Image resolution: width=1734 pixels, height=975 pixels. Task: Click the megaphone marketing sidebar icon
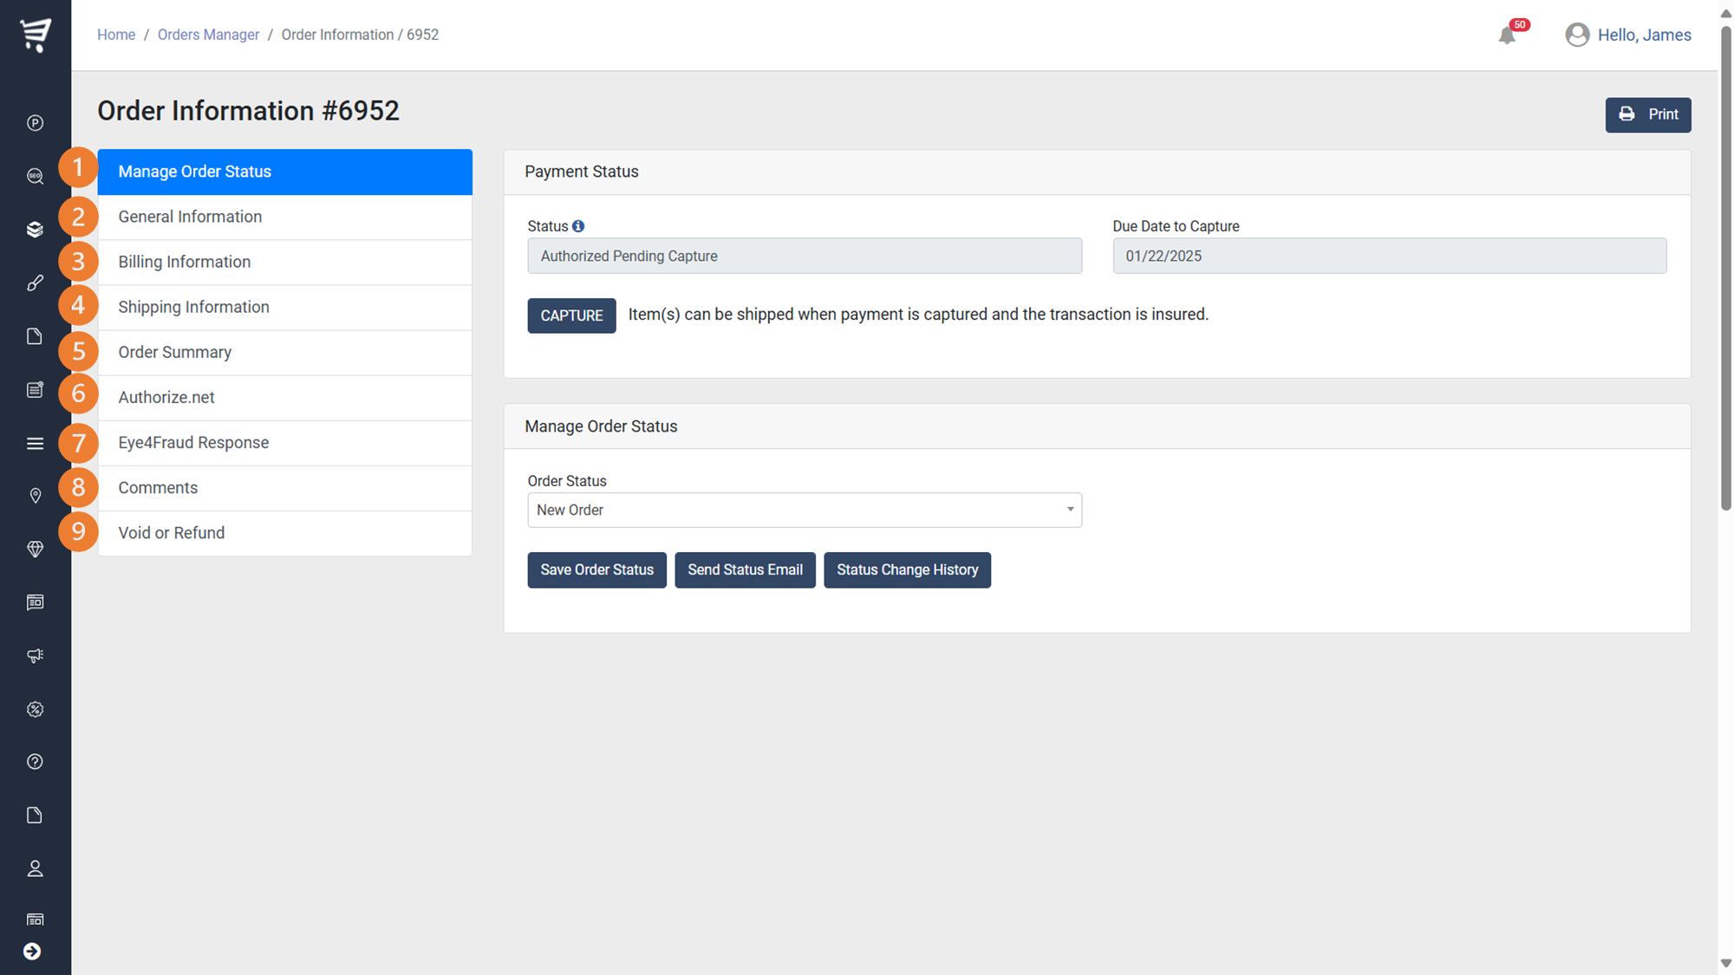35,656
